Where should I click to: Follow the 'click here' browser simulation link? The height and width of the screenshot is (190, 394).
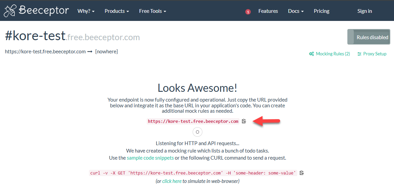(172, 181)
